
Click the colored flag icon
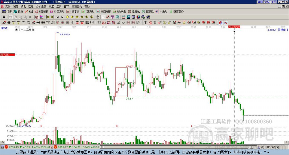coord(42,17)
